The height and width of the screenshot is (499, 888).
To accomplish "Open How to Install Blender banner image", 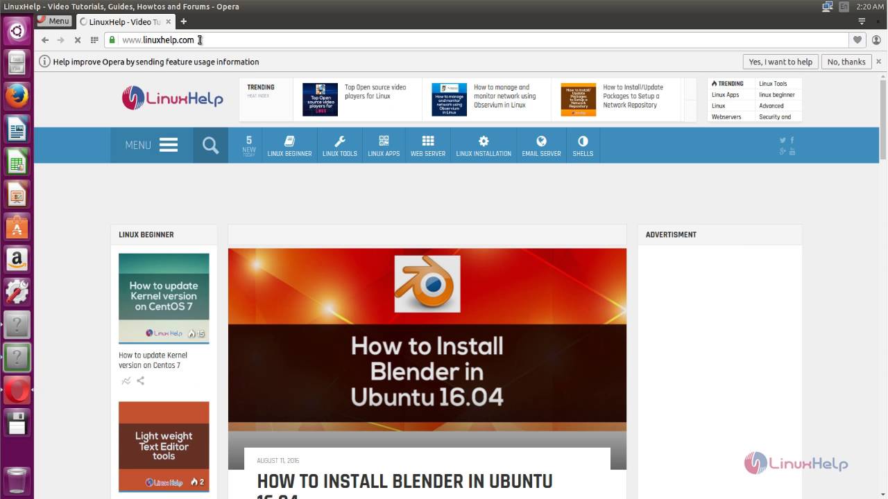I will point(427,339).
